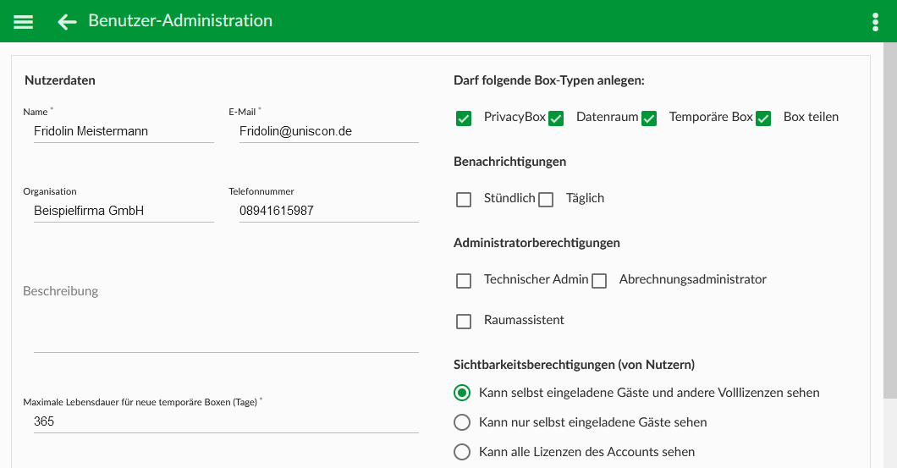Disable Temporäre Box creation checkbox
Screen dimensions: 897x468
(x=649, y=118)
